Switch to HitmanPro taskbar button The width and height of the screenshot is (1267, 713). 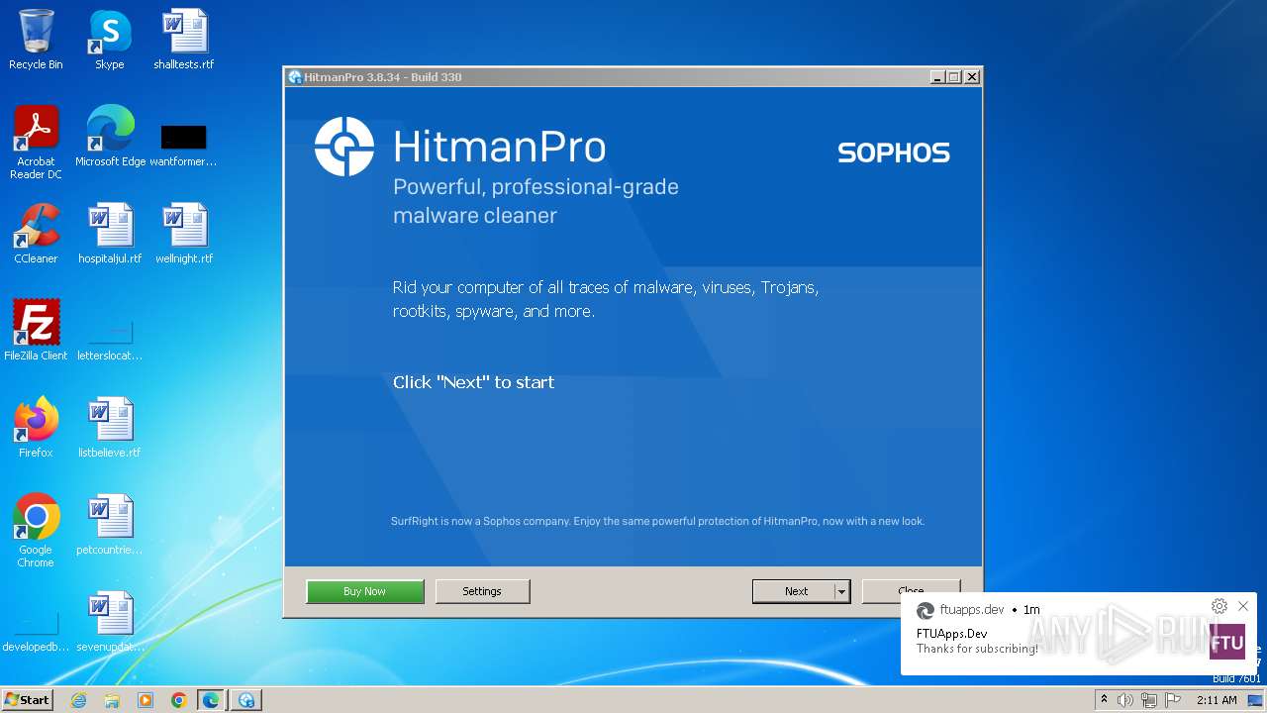(245, 700)
